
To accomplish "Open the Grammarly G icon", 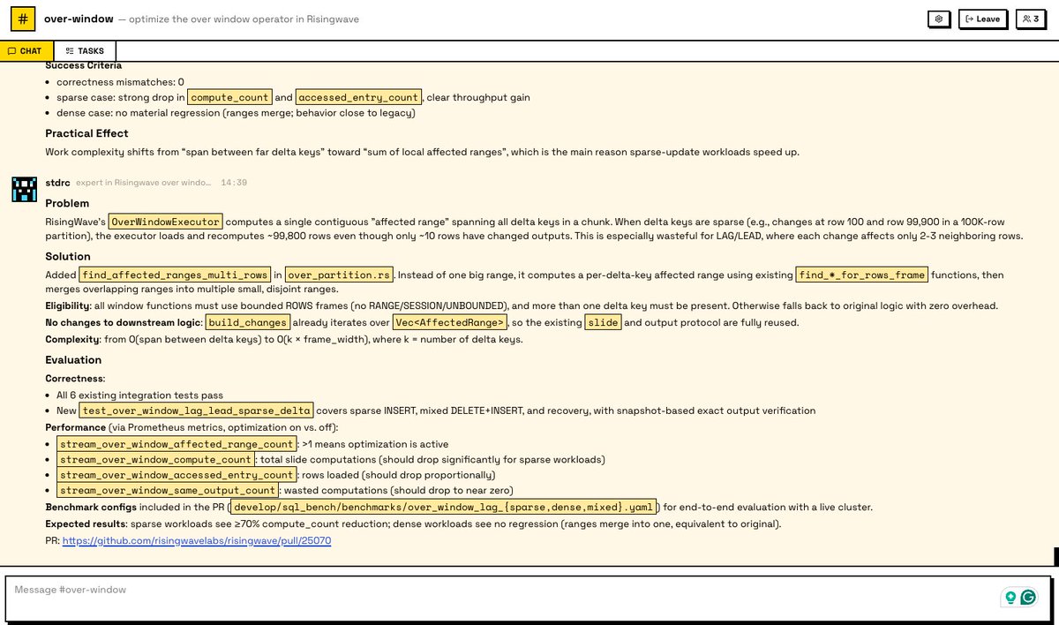I will click(x=1028, y=598).
